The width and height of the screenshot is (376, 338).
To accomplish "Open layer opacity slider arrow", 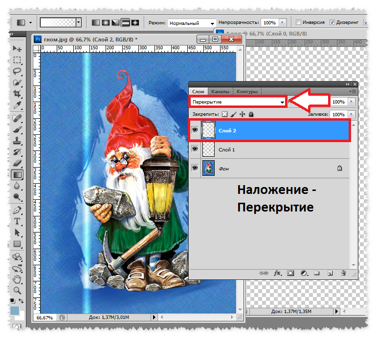I will 351,102.
